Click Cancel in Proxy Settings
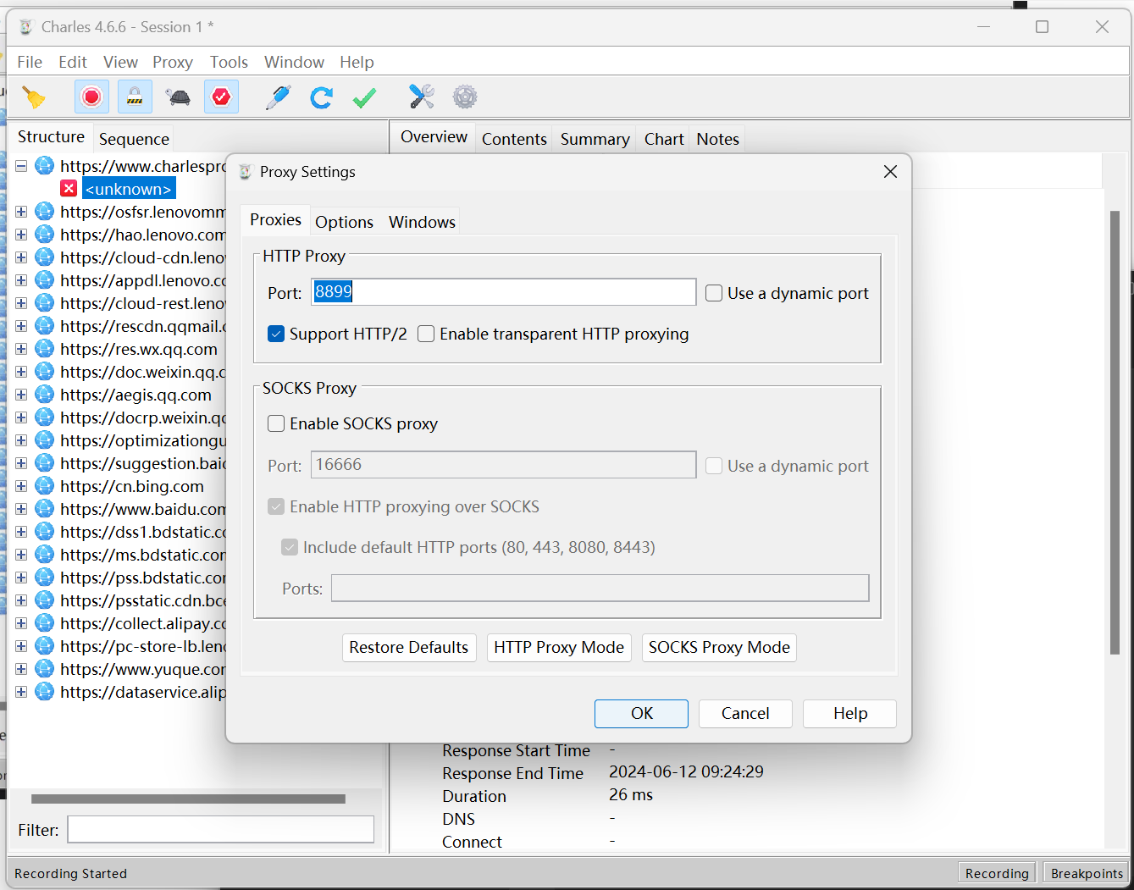1134x890 pixels. coord(745,714)
